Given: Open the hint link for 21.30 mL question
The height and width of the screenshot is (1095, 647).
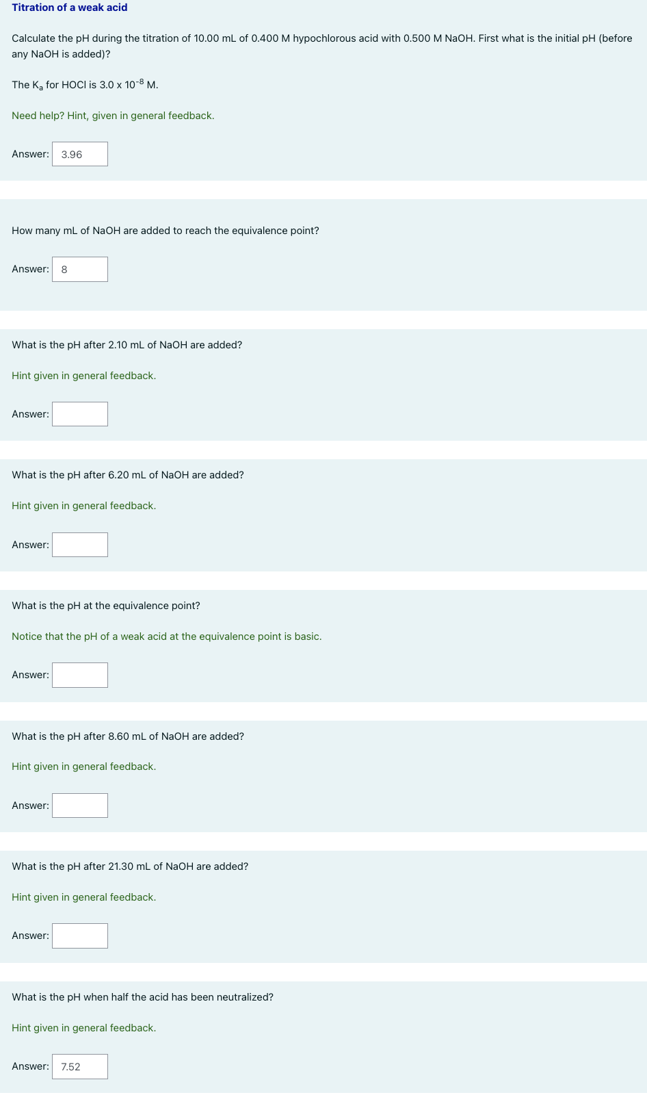Looking at the screenshot, I should (83, 897).
